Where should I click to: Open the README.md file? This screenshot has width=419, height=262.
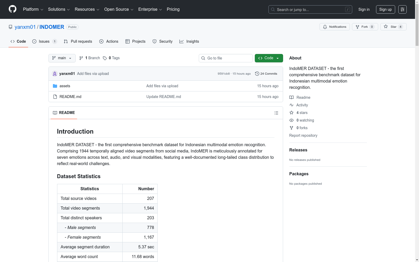point(70,97)
